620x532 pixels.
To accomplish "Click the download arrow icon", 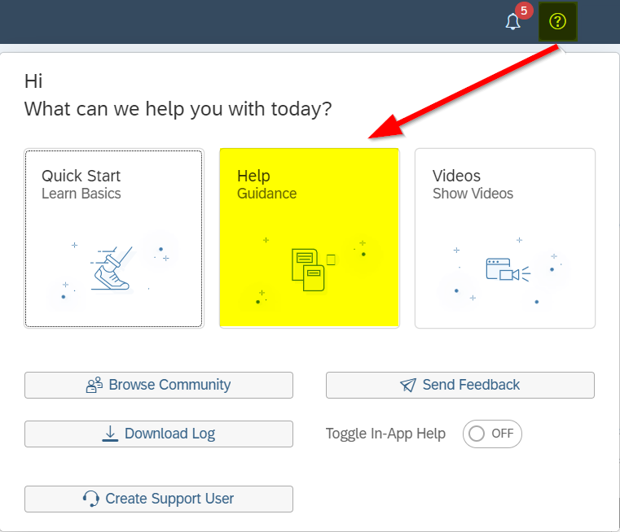I will point(110,434).
